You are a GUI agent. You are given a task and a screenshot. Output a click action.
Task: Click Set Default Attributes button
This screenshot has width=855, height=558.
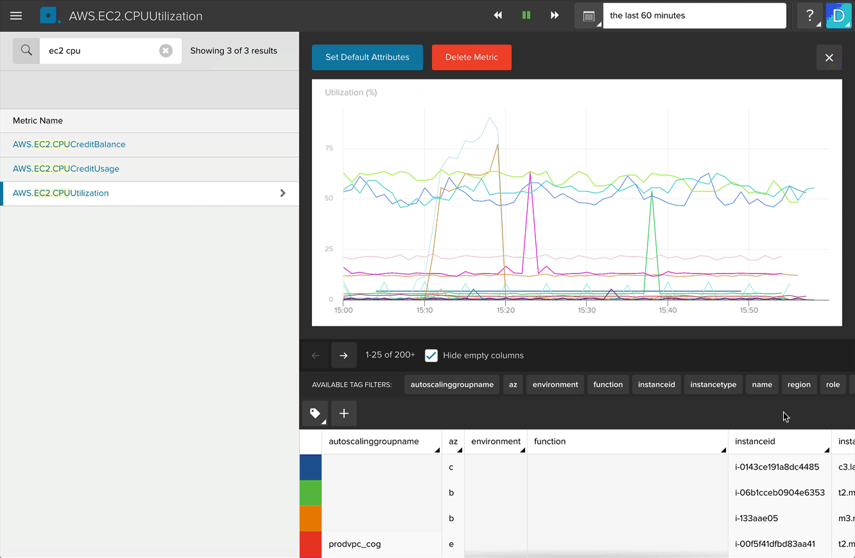tap(367, 57)
